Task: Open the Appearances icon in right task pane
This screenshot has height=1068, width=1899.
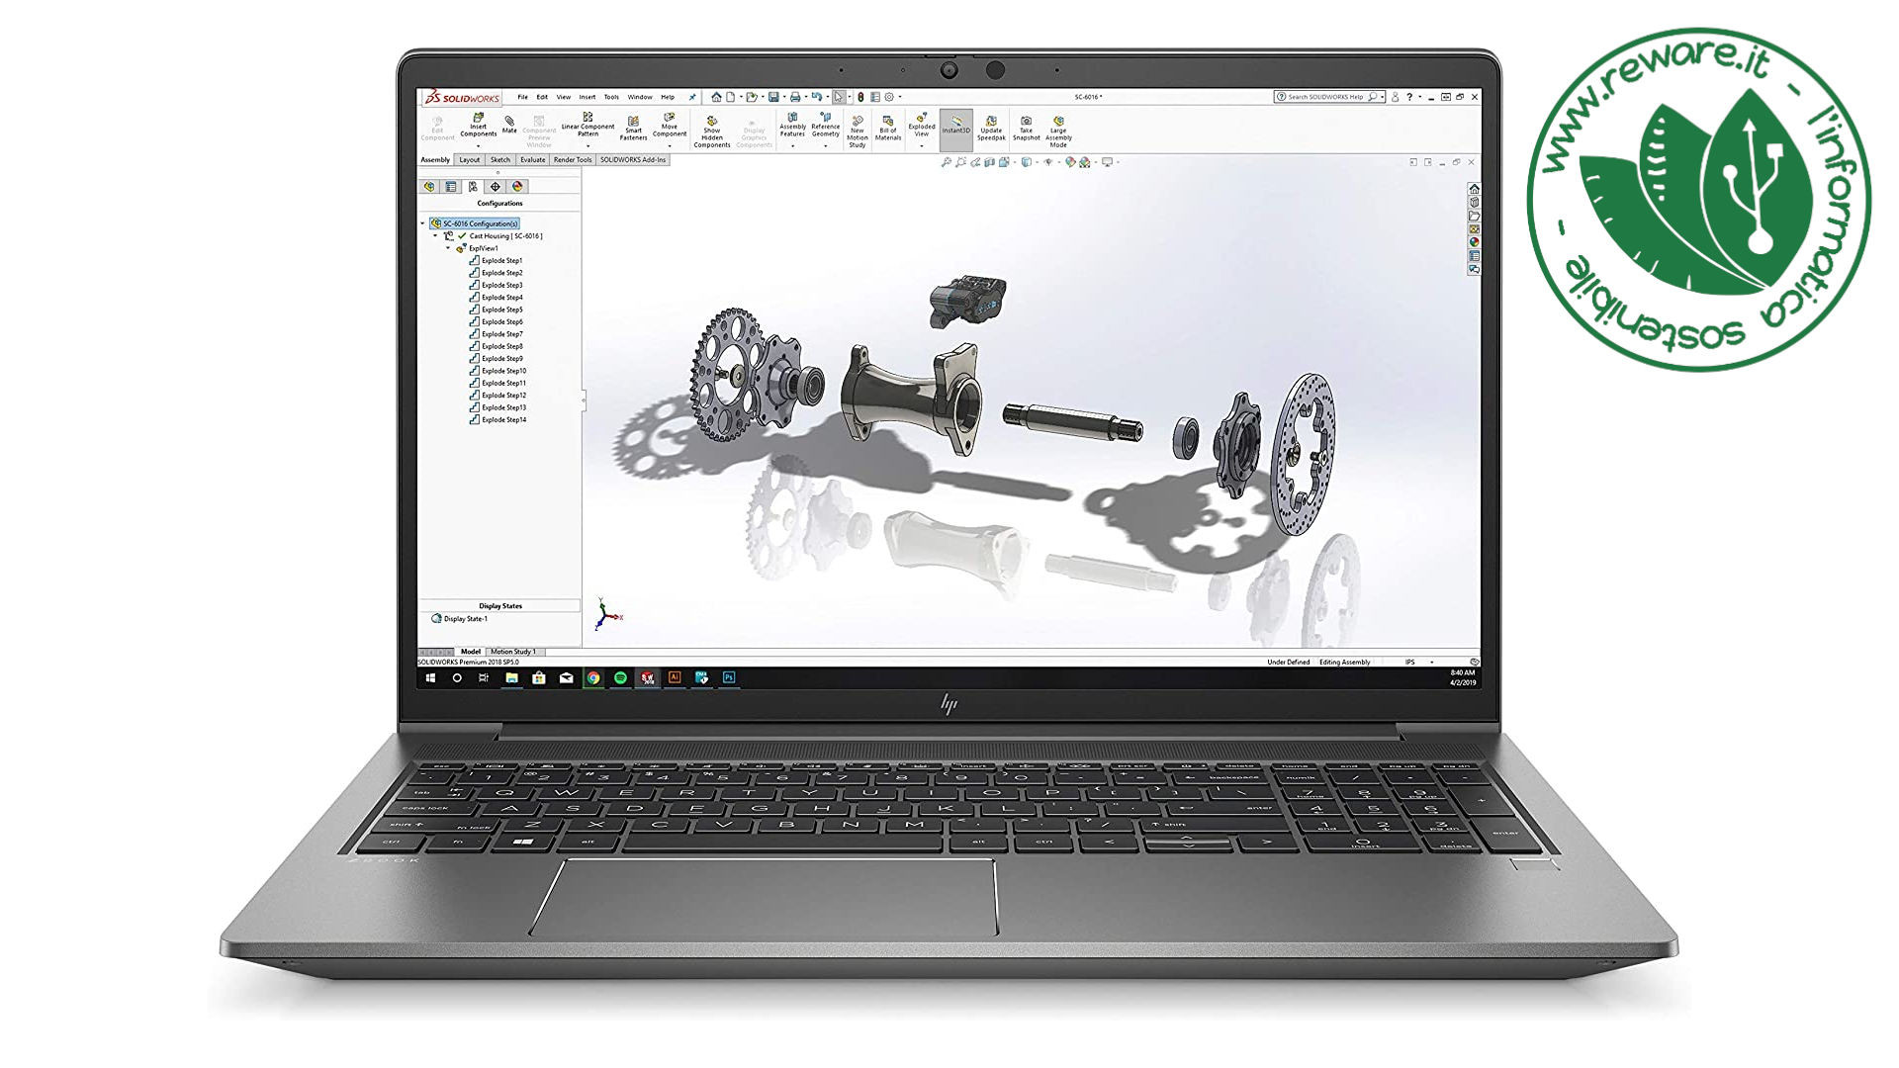Action: point(1474,242)
